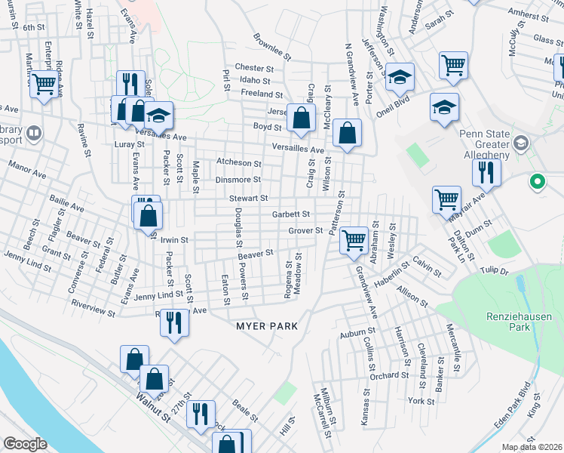Select the Oneil Blvd label
Screen dimensions: 564x453
(393, 109)
